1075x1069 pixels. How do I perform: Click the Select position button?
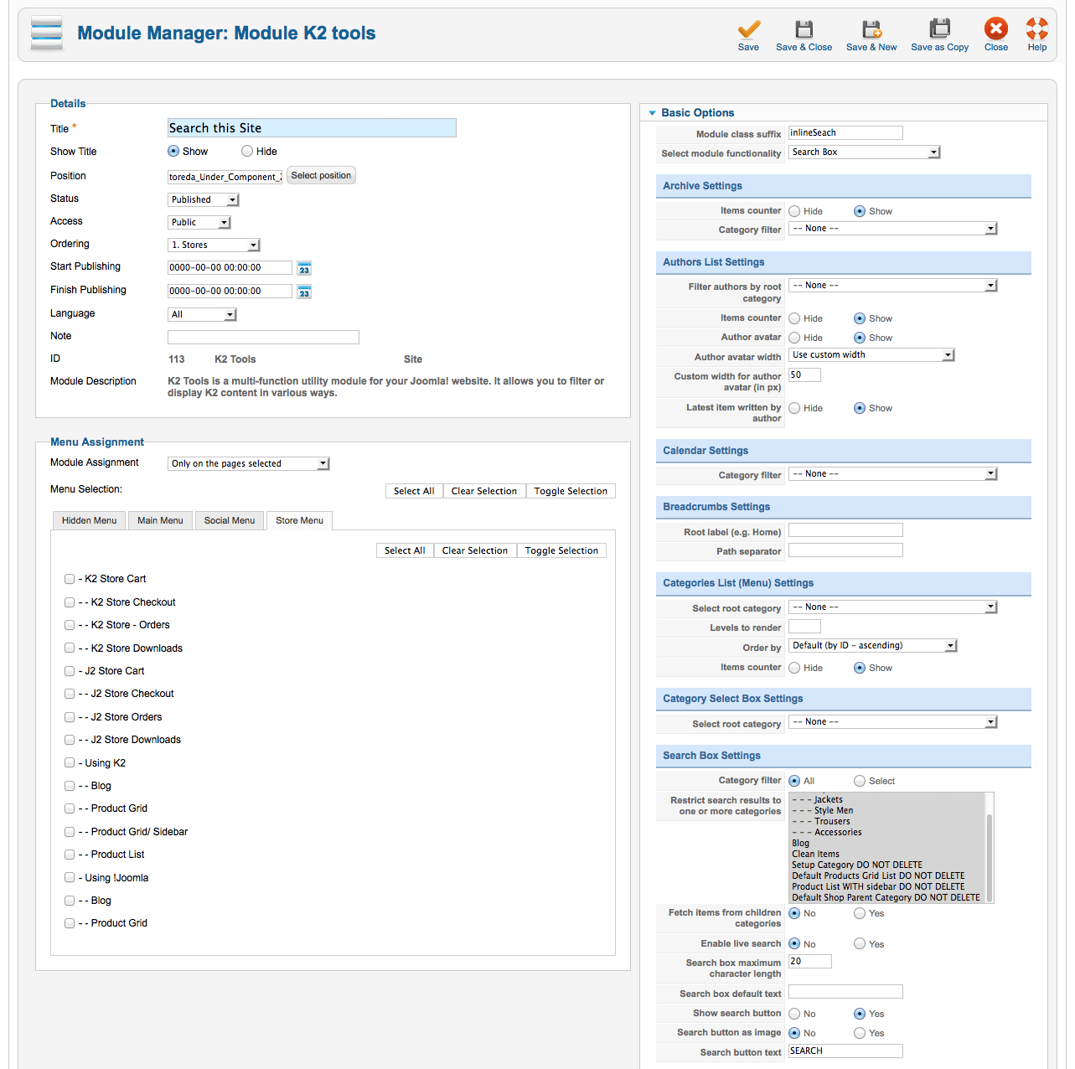[x=321, y=176]
